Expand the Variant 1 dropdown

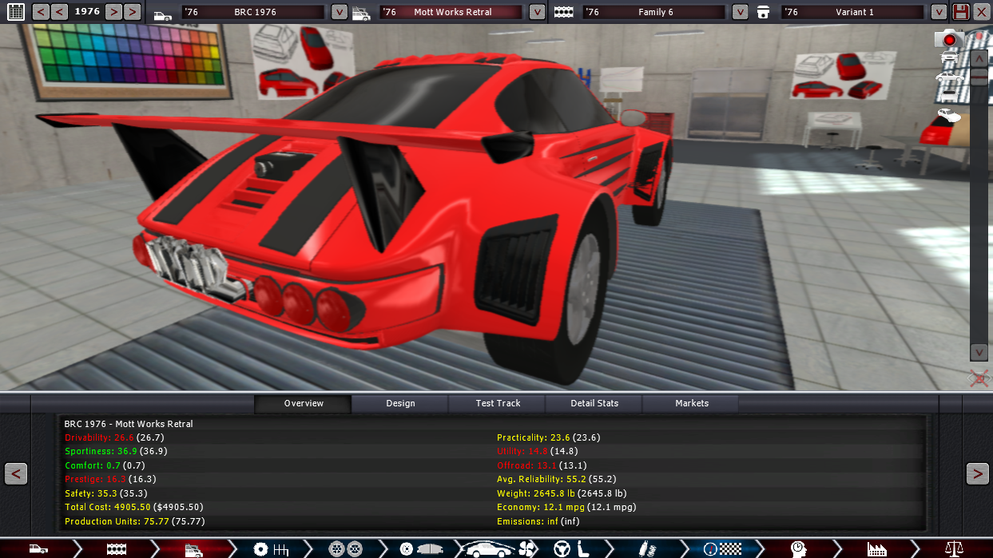(939, 12)
